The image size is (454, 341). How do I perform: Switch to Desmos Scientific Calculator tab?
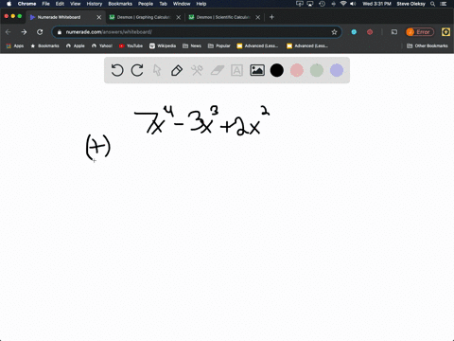pos(223,17)
